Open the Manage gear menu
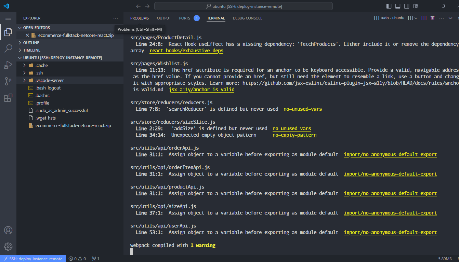459x262 pixels. pos(8,246)
